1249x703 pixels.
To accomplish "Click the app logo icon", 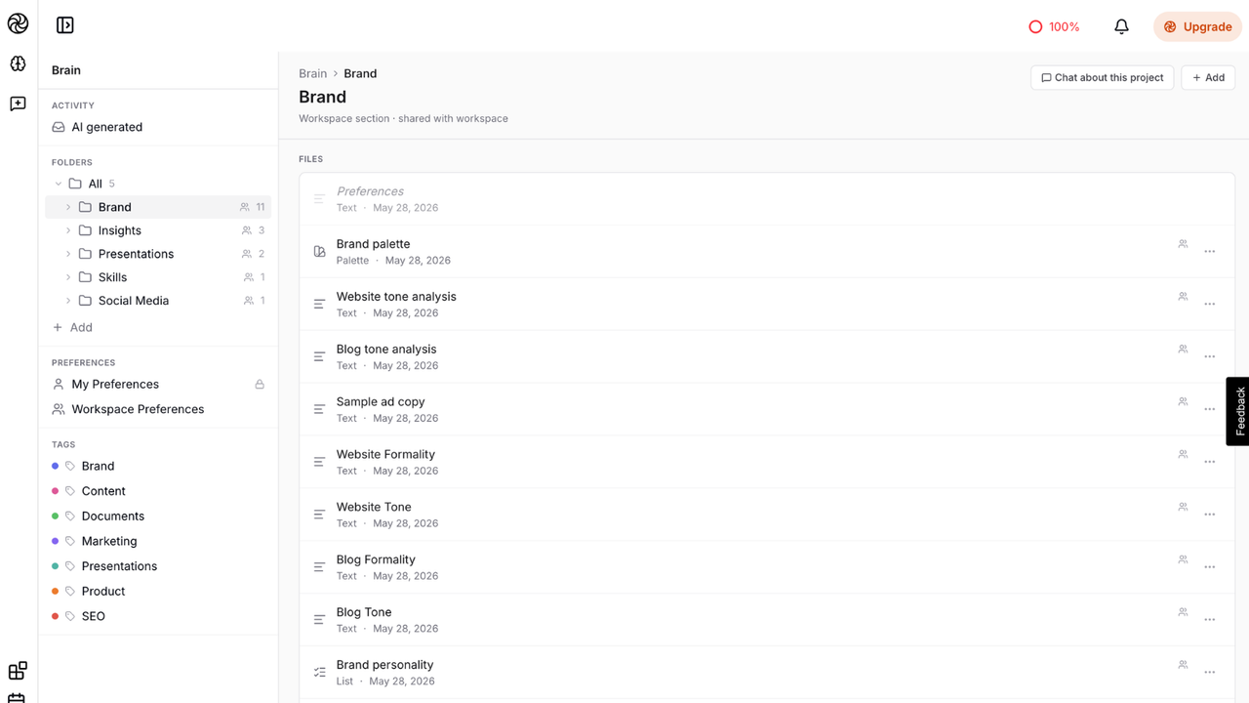I will click(x=18, y=23).
